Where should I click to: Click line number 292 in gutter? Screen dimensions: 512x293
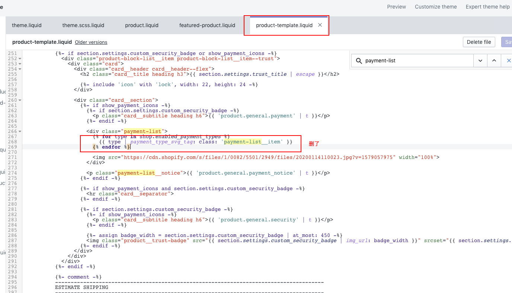pyautogui.click(x=12, y=267)
